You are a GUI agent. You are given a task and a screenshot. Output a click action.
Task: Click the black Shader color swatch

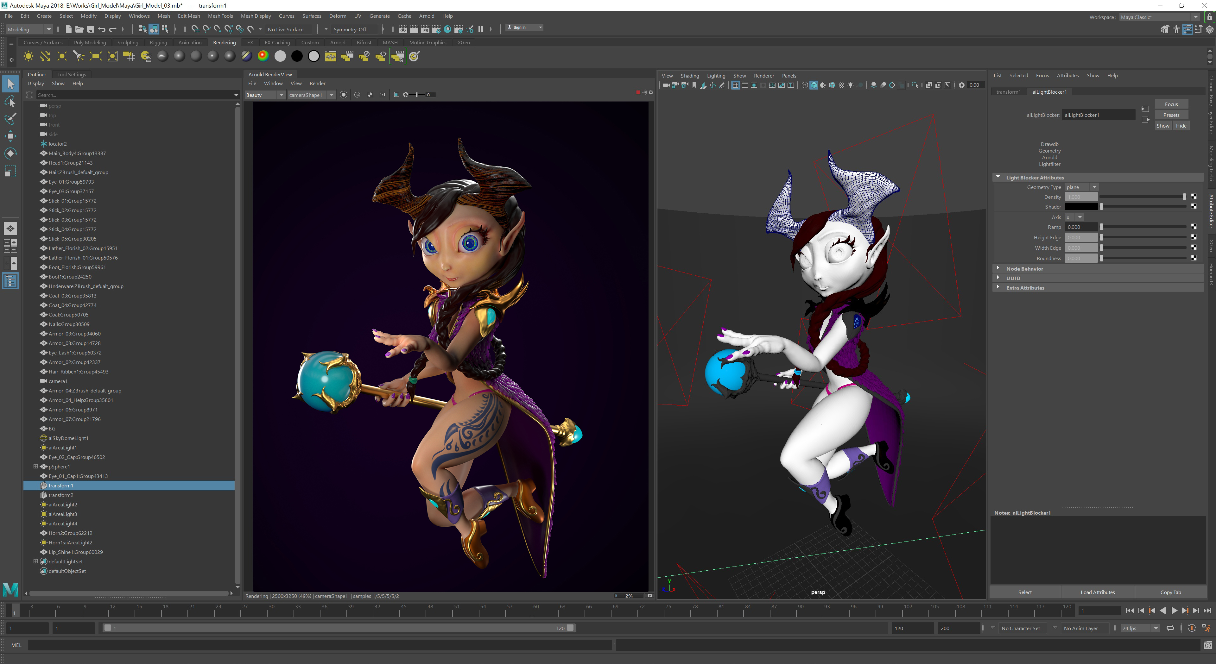[x=1081, y=207]
